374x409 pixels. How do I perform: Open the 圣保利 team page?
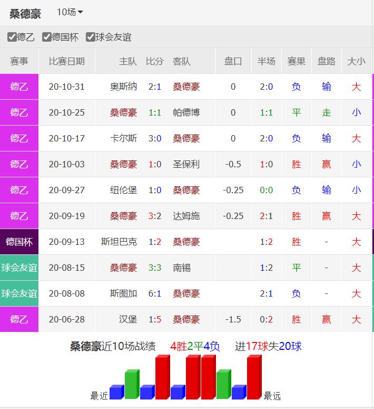click(186, 164)
